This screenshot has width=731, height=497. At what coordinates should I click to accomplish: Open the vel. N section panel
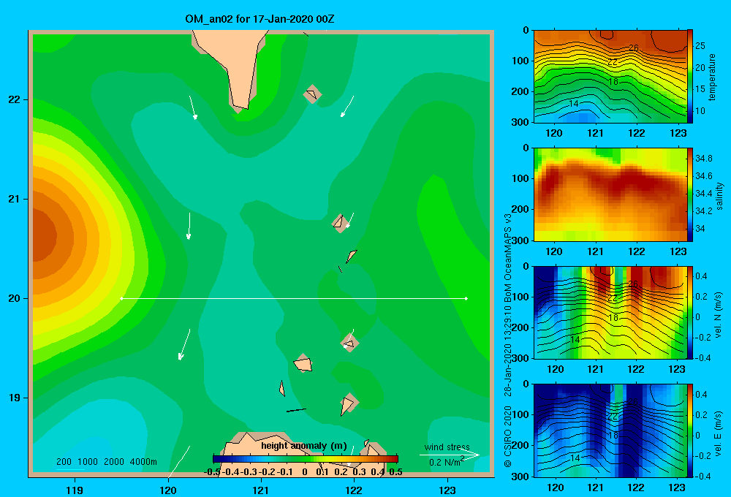click(610, 312)
